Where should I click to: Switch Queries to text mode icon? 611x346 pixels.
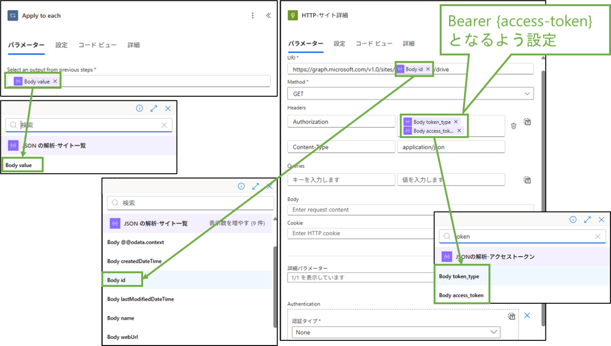pyautogui.click(x=527, y=180)
